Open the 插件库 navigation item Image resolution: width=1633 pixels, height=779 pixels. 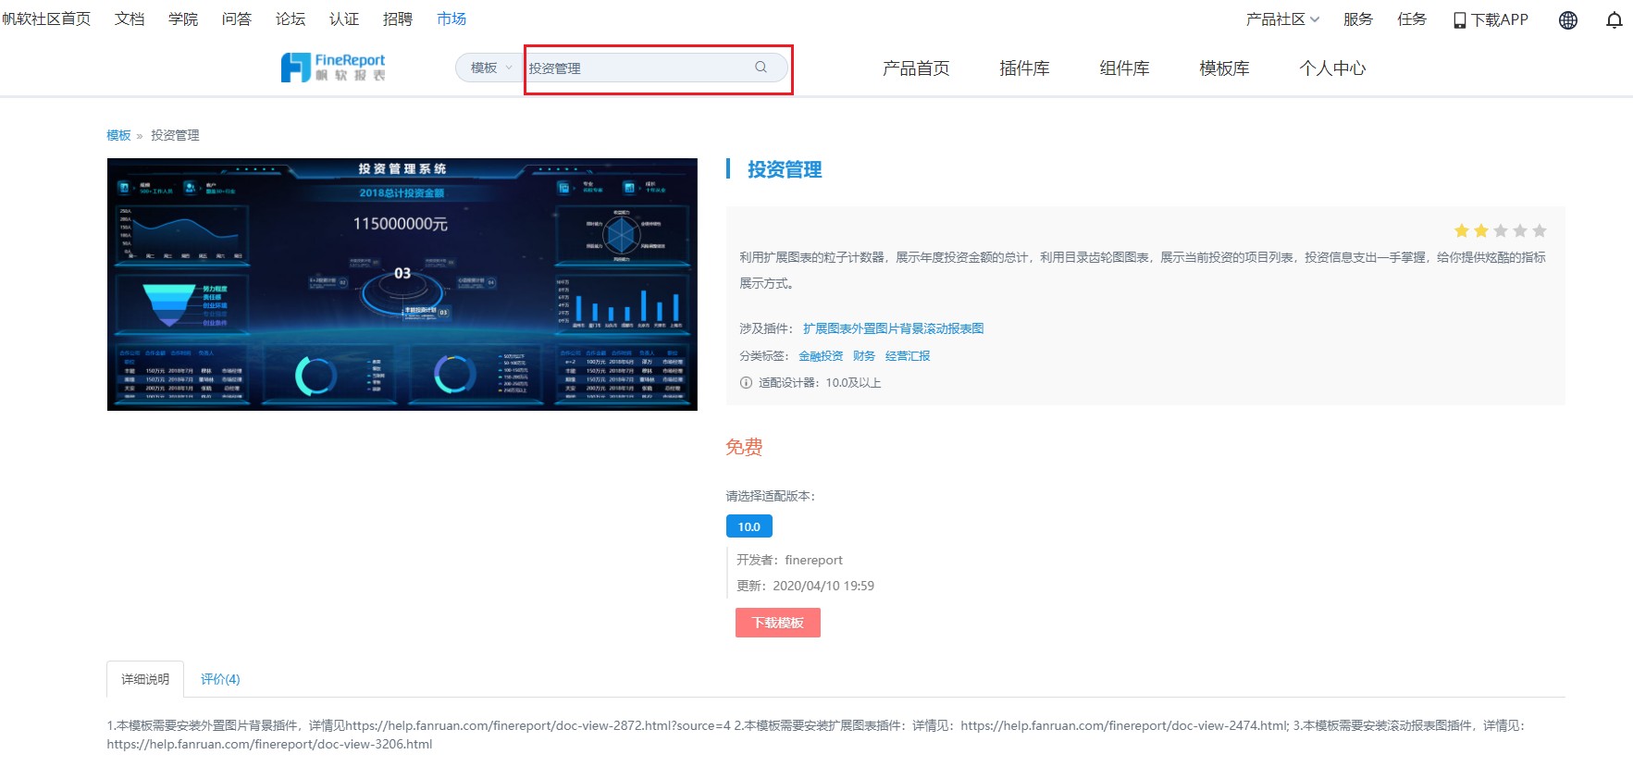1024,68
